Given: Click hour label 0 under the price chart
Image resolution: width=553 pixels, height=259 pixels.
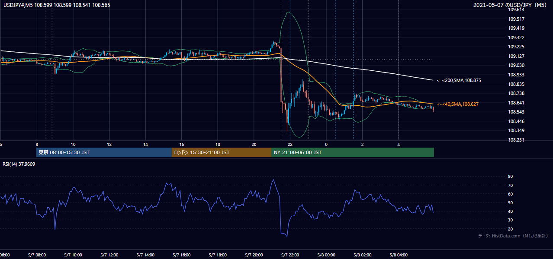Looking at the screenshot, I should (326, 144).
